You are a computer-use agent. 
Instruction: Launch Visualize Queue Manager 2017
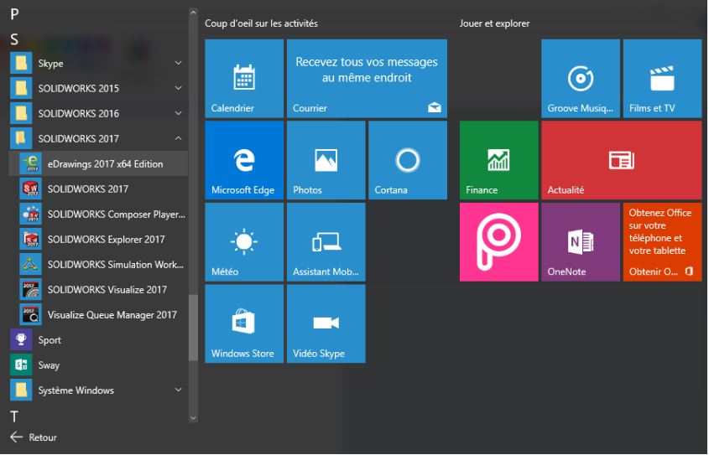[x=98, y=315]
